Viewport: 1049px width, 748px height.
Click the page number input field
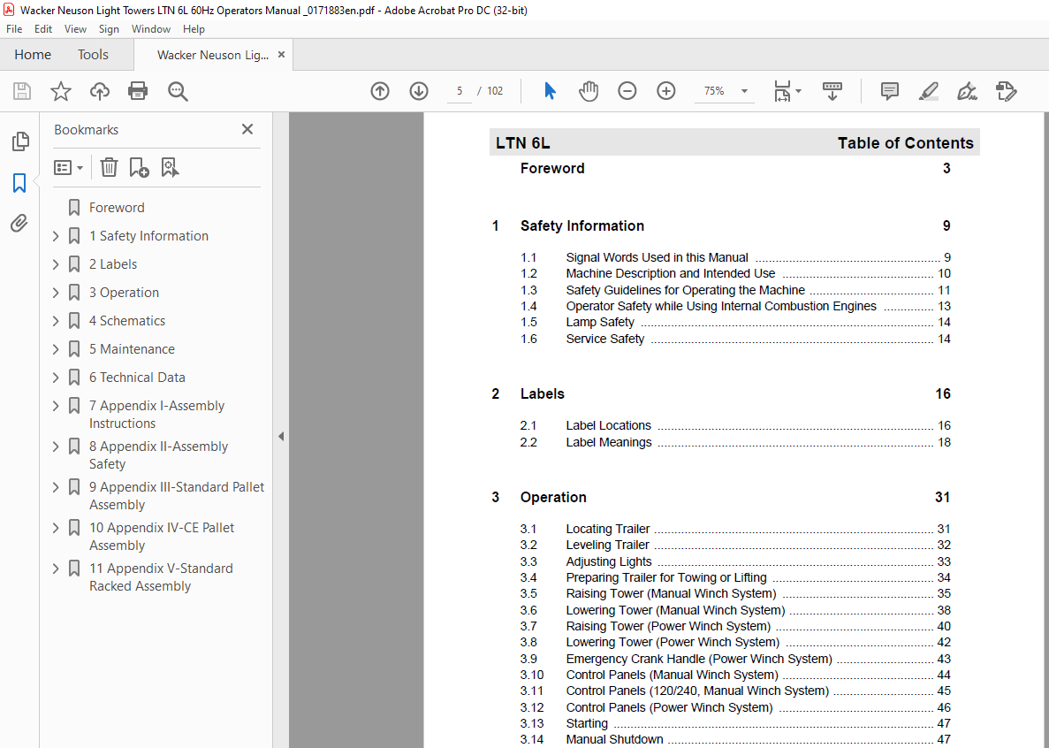[460, 91]
